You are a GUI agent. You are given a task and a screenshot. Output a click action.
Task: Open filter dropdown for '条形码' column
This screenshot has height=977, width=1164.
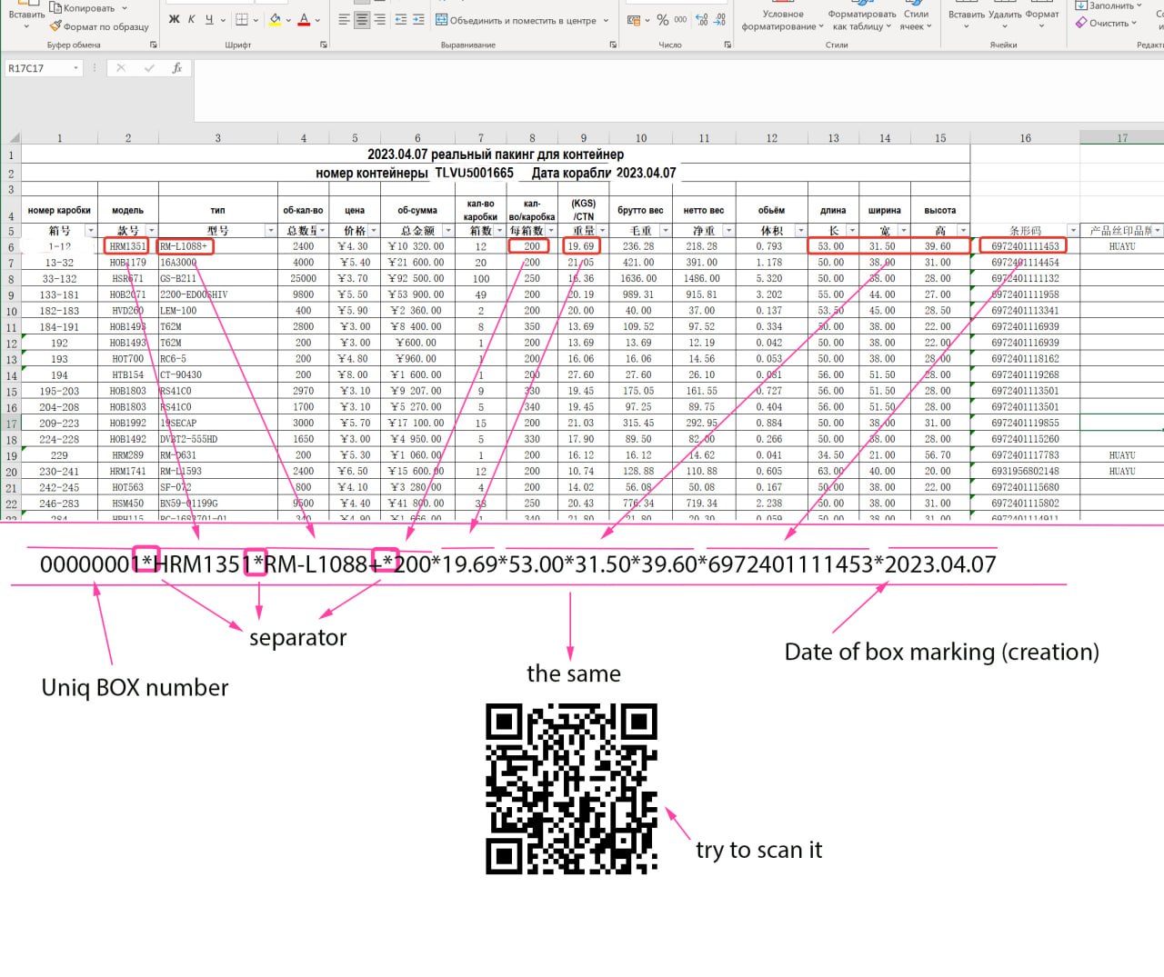(1073, 231)
